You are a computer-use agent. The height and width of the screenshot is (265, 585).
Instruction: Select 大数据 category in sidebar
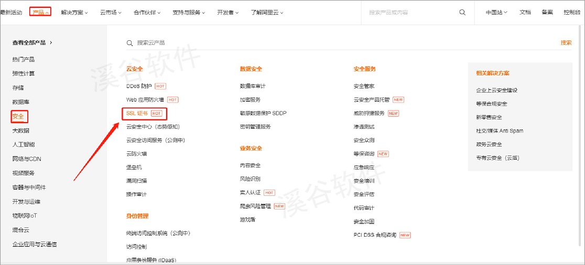pyautogui.click(x=20, y=131)
